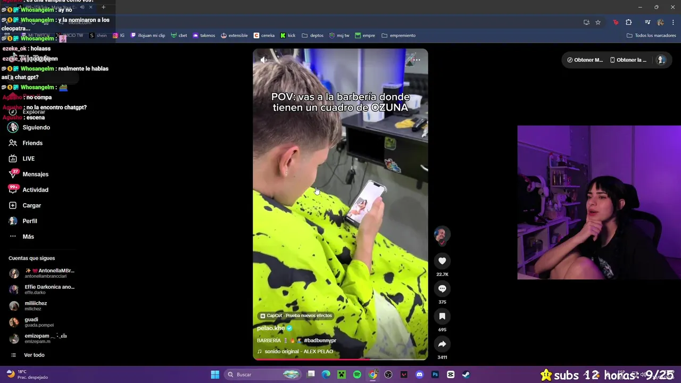The height and width of the screenshot is (383, 681).
Task: Open the Windows Start menu
Action: click(215, 374)
